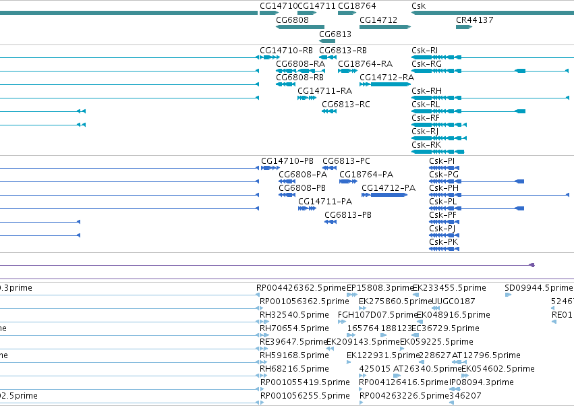Select transcript CG14712-RA
This screenshot has width=574, height=406.
coord(386,78)
